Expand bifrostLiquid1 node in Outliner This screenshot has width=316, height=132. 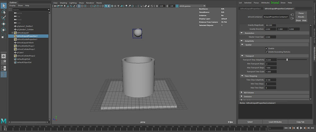pos(12,33)
